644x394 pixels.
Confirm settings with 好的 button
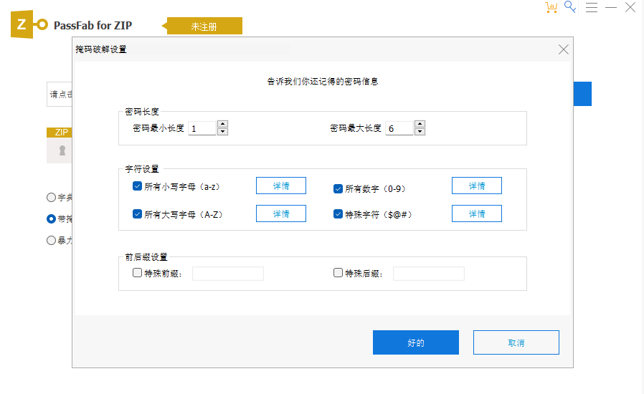[416, 342]
